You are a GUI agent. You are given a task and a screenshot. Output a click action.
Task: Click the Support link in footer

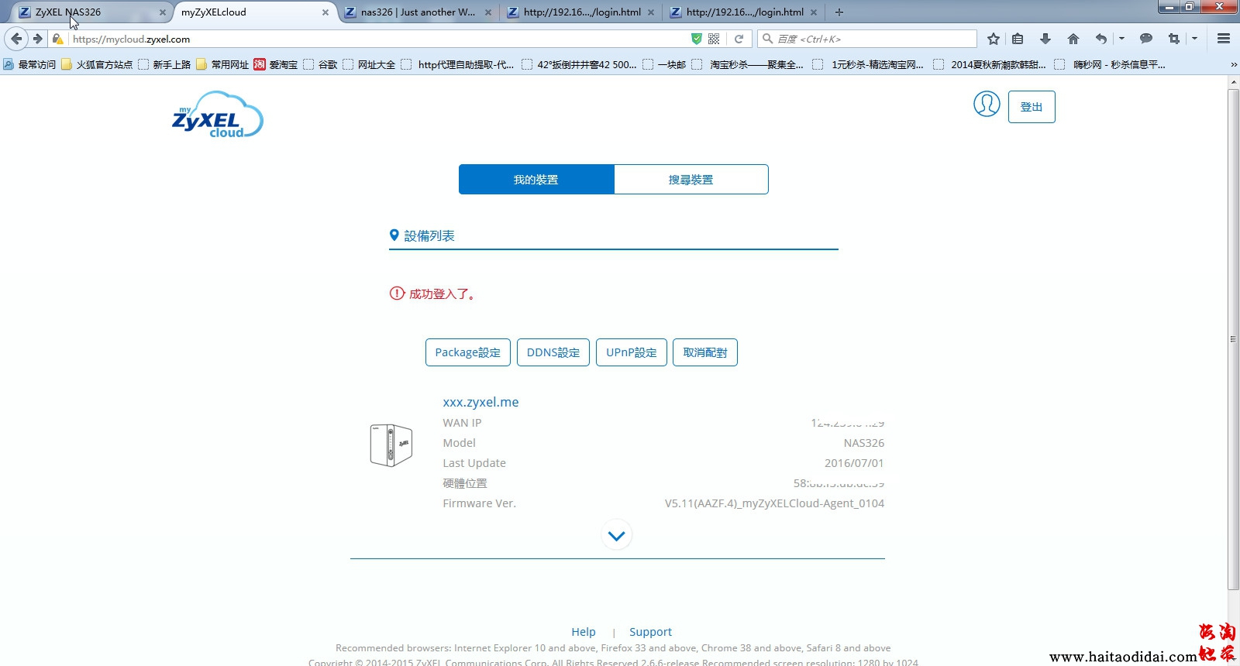650,632
